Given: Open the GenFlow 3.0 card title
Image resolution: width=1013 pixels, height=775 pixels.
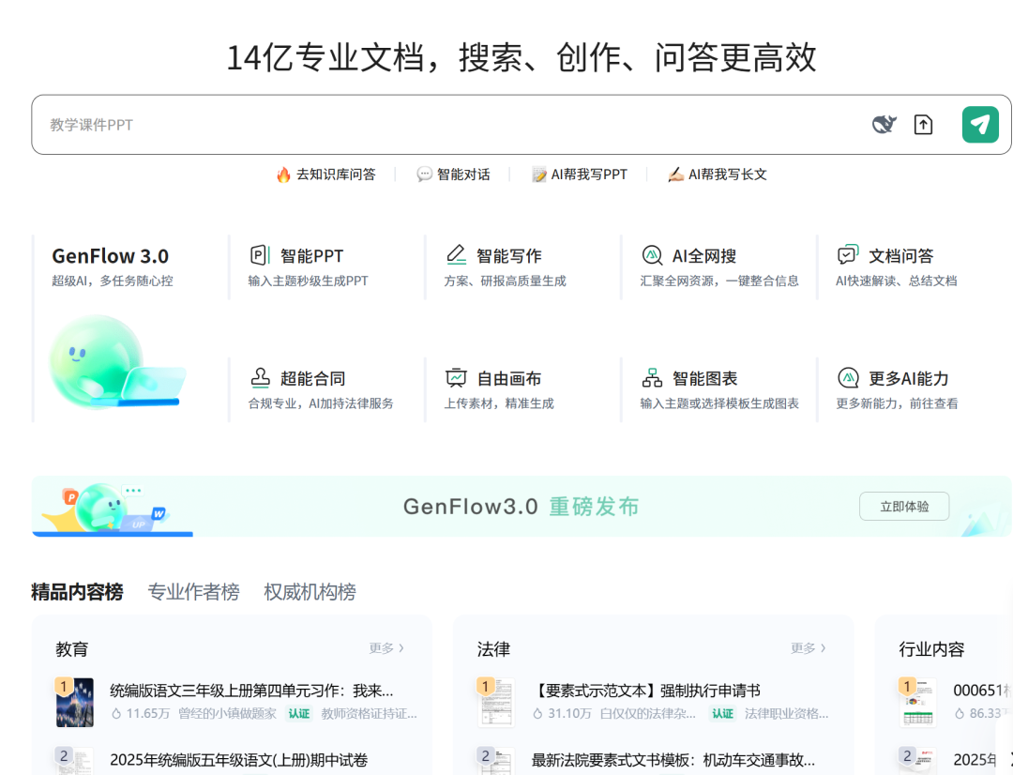Looking at the screenshot, I should pos(111,256).
